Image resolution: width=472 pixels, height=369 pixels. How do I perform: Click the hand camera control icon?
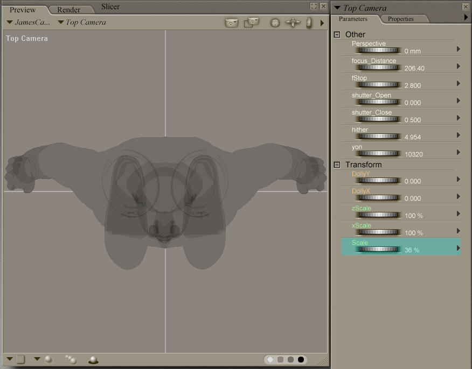click(x=309, y=23)
